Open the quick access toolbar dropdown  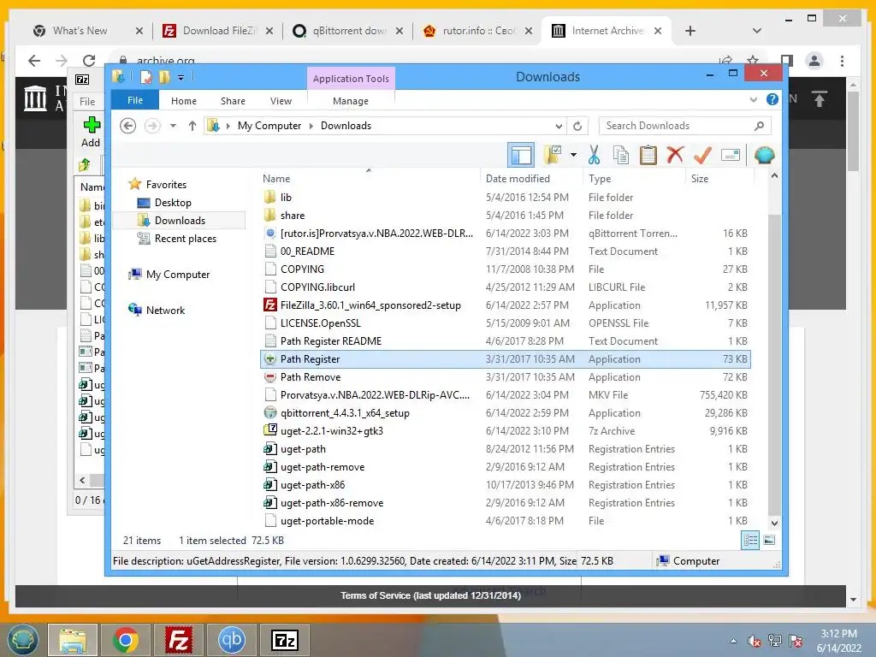pyautogui.click(x=181, y=78)
